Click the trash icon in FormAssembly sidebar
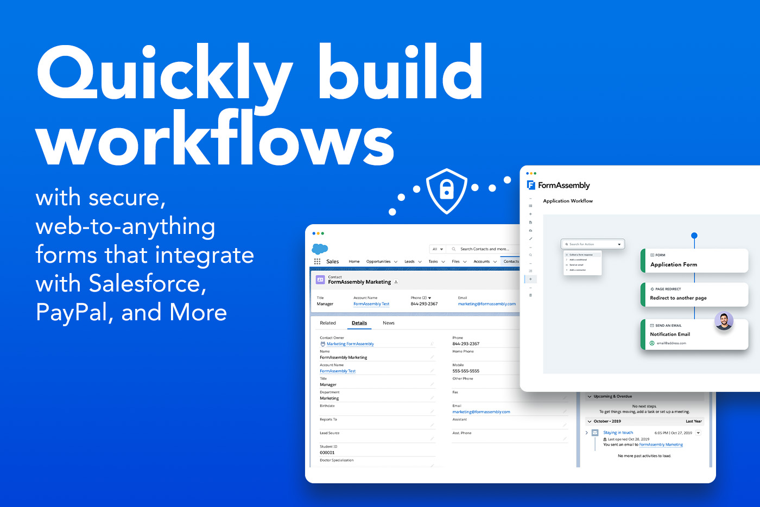Viewport: 760px width, 507px height. 530,295
